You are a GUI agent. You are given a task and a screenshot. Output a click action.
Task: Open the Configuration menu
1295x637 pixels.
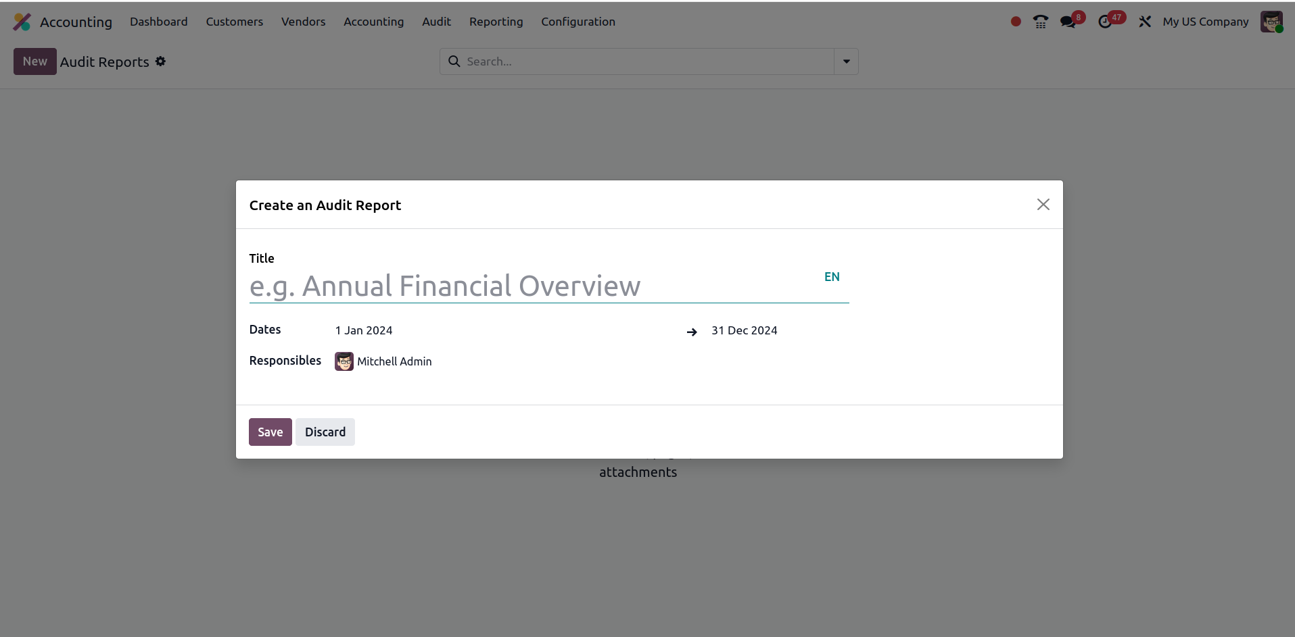tap(578, 22)
